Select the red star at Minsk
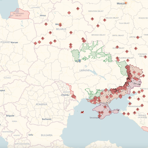148x148 pixels. click(x=60, y=24)
